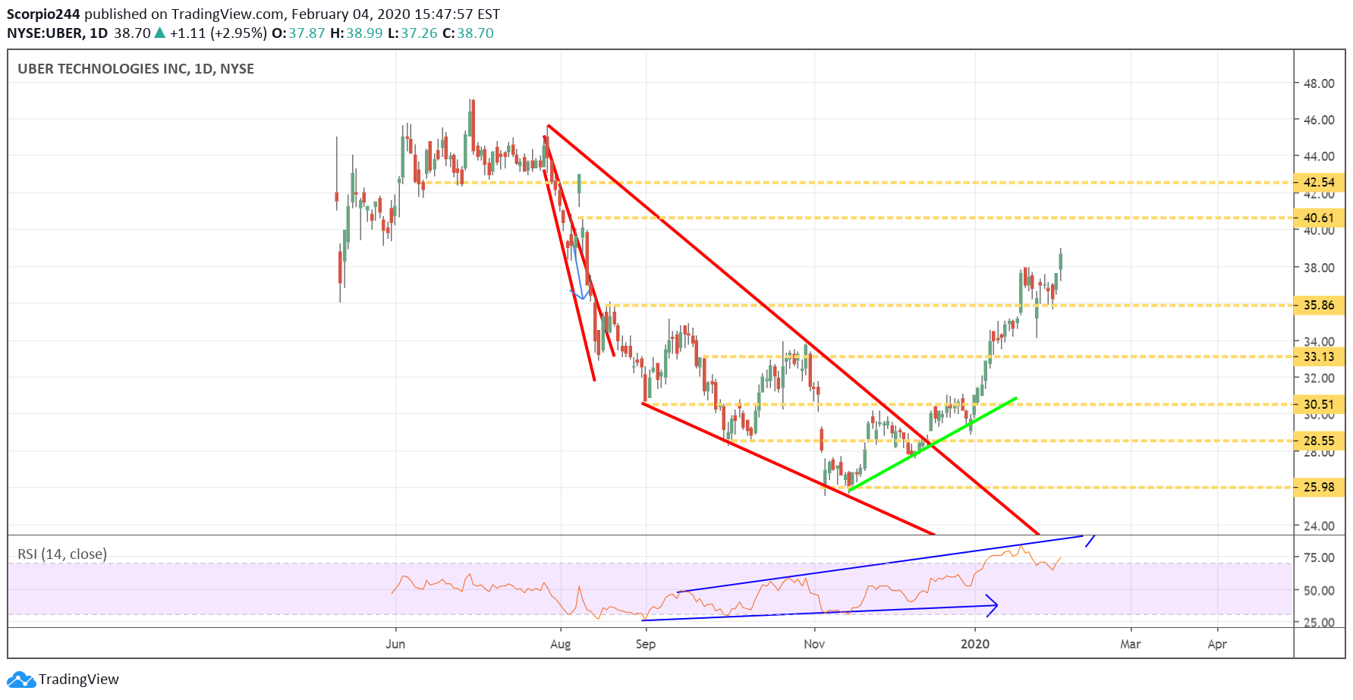Image resolution: width=1353 pixels, height=700 pixels.
Task: Click the 44.00 price axis tick
Action: [x=1319, y=156]
